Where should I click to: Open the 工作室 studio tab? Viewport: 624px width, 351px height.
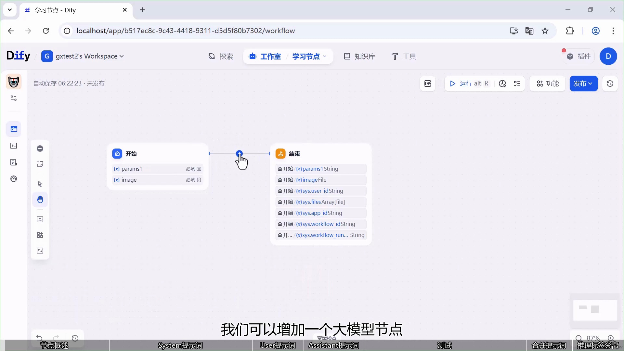click(x=265, y=57)
